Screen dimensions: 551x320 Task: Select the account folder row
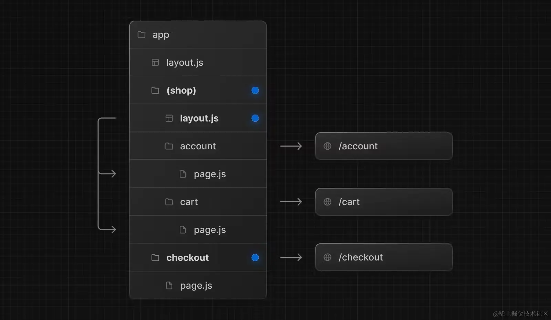[x=198, y=146]
